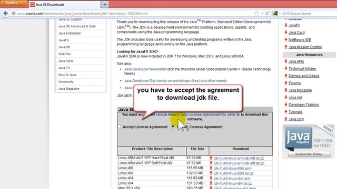
Task: Click arrow icon next to Demos and Videos
Action: (286, 76)
